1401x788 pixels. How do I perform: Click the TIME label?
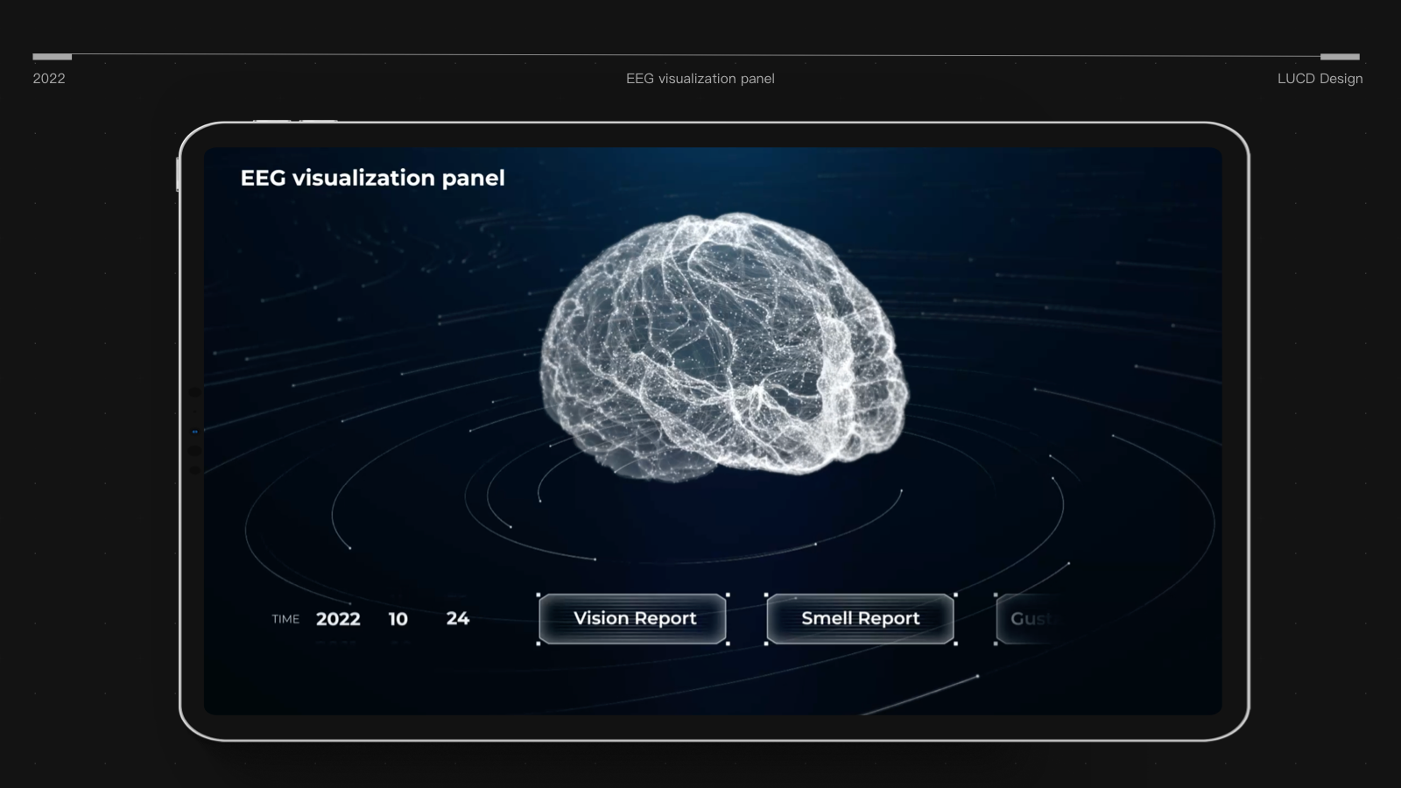point(285,619)
